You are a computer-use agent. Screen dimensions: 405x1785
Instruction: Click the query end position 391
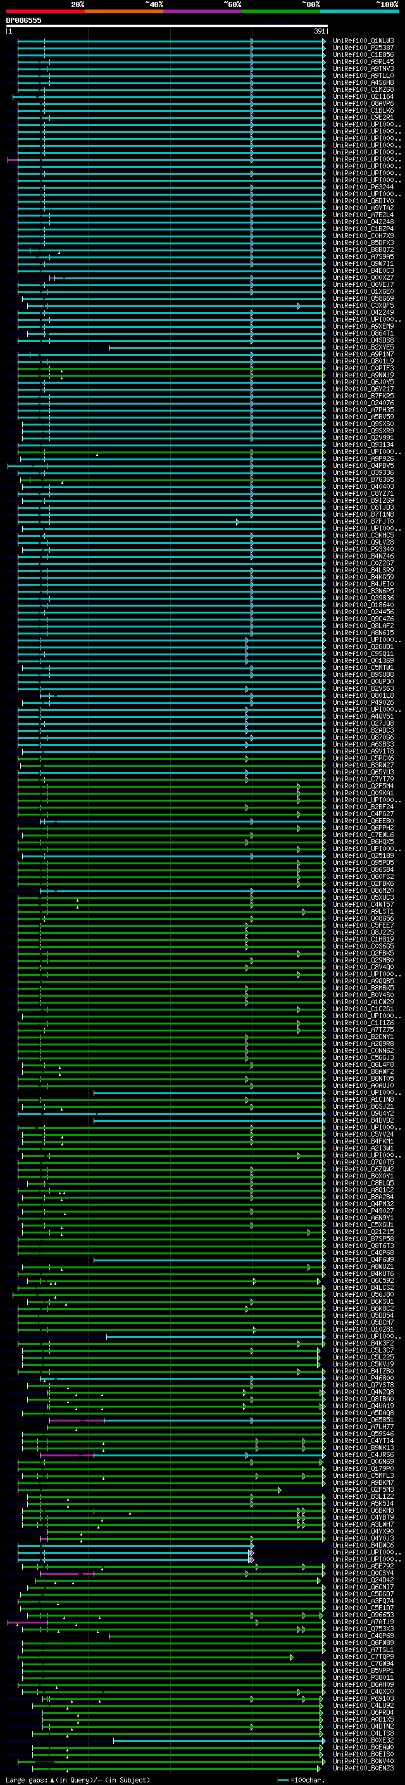(319, 31)
